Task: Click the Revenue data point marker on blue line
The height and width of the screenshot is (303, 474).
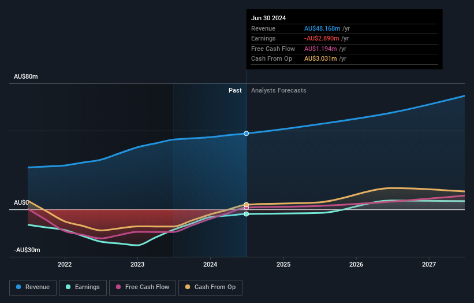Action: pyautogui.click(x=247, y=134)
